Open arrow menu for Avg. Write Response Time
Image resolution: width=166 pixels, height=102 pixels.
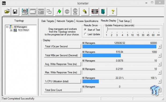click(160, 64)
